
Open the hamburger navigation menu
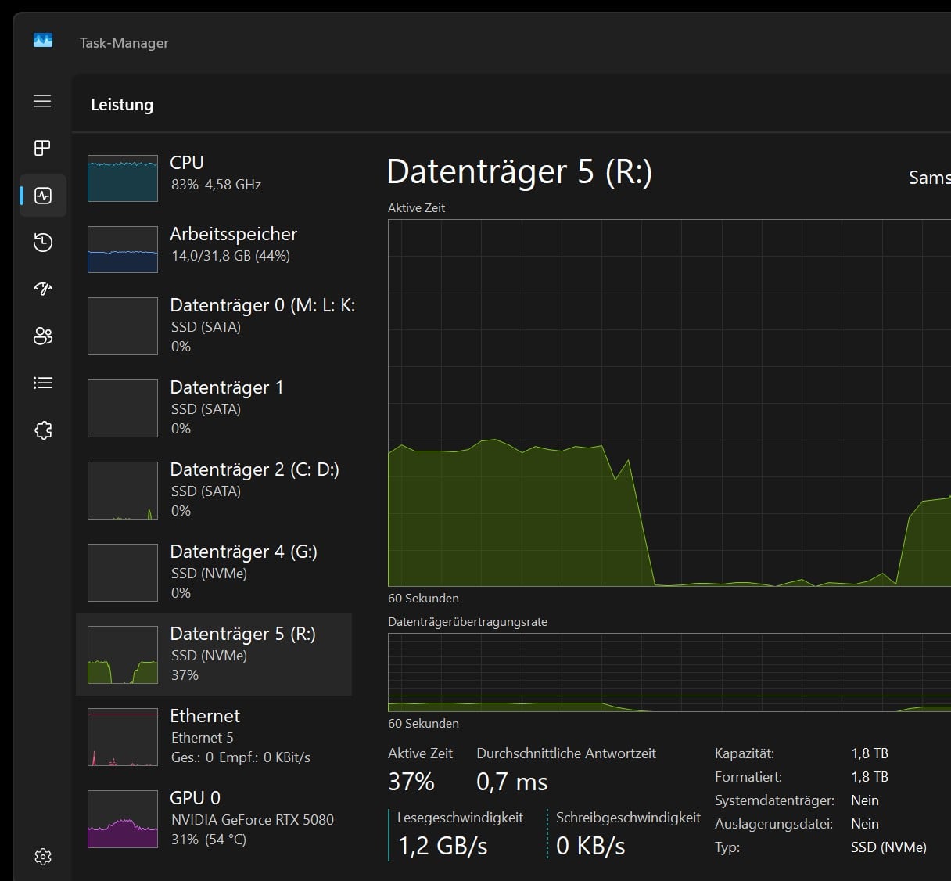(x=42, y=101)
